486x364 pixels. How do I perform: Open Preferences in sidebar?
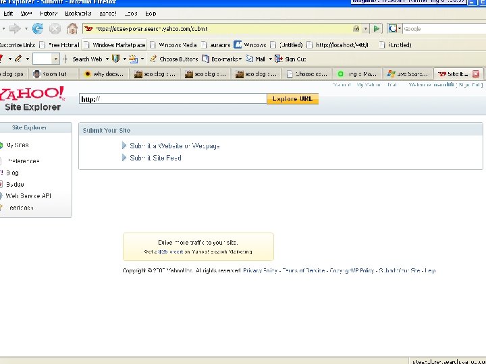(24, 161)
